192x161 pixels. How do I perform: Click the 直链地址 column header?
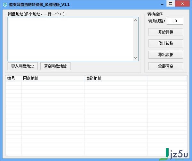116,78
